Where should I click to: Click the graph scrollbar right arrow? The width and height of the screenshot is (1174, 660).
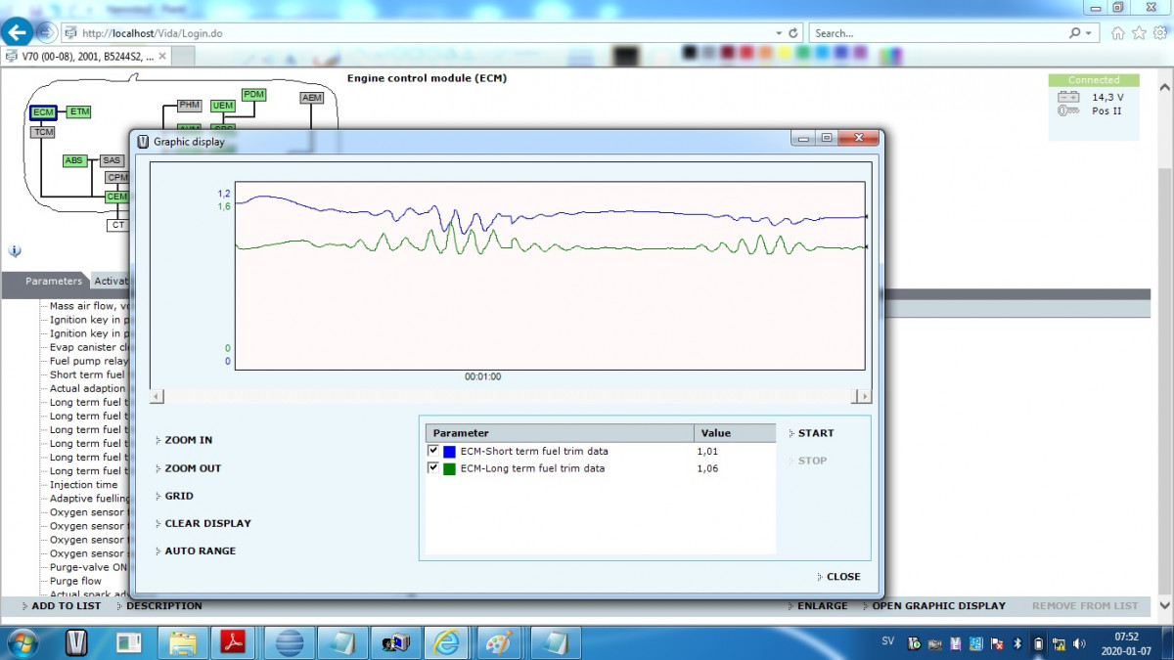(x=862, y=396)
